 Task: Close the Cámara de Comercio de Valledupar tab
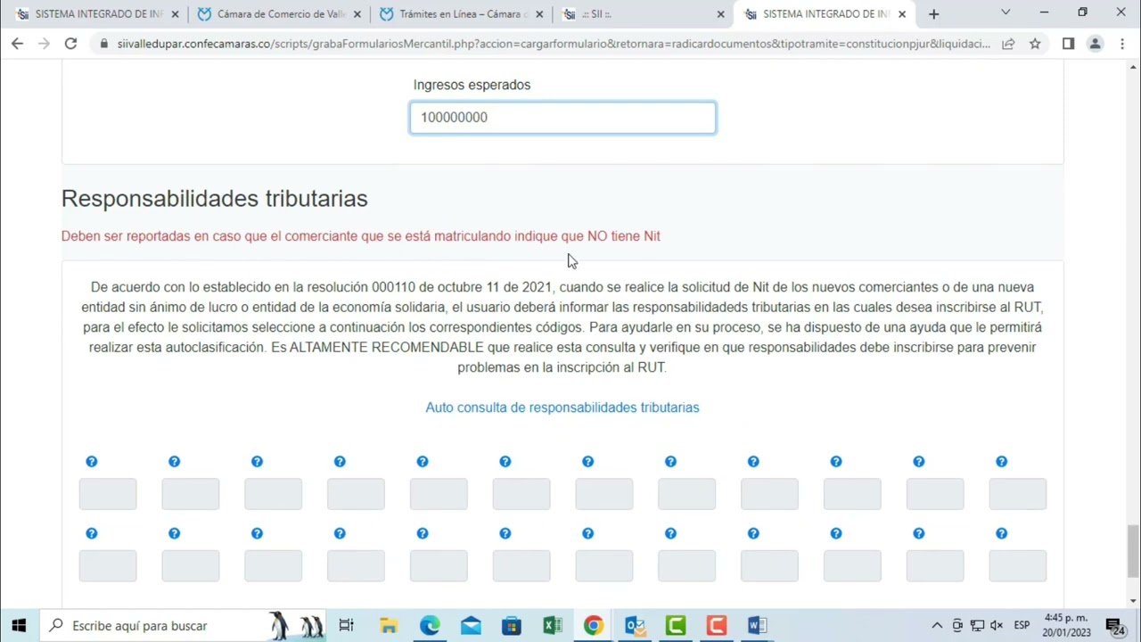click(x=357, y=14)
